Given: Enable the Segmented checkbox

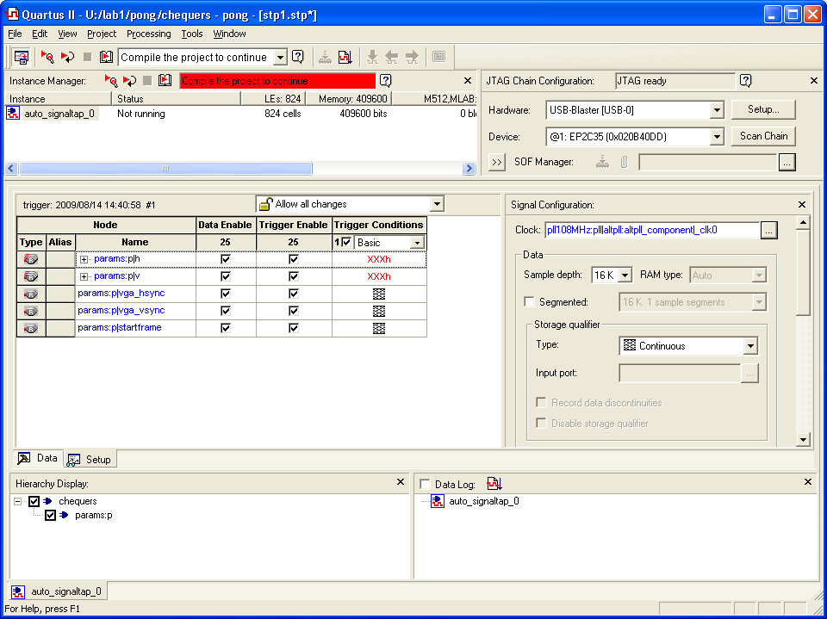Looking at the screenshot, I should (x=529, y=302).
